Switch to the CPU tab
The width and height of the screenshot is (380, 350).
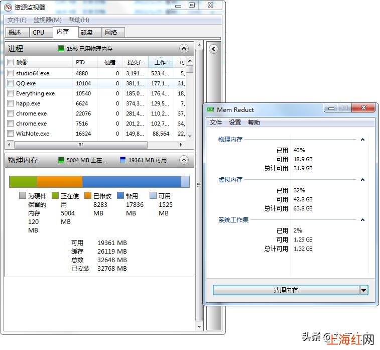(x=41, y=32)
